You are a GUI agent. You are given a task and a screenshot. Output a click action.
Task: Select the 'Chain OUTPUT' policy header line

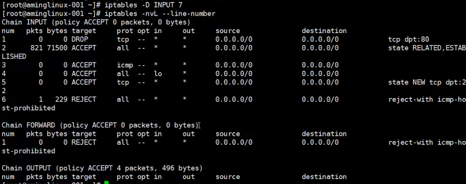[102, 168]
